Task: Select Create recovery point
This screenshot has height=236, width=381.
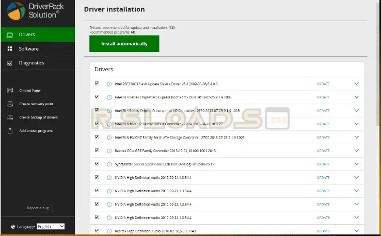Action: click(36, 104)
